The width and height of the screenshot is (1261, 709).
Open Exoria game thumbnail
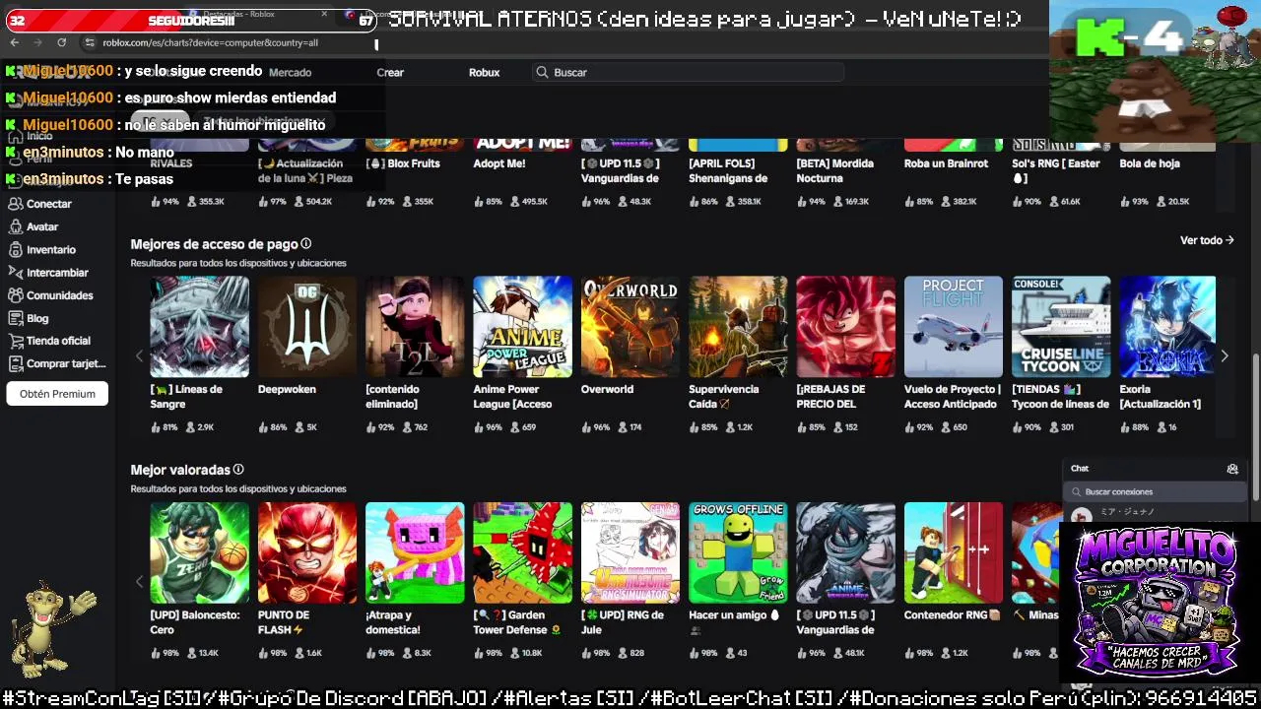[1167, 327]
